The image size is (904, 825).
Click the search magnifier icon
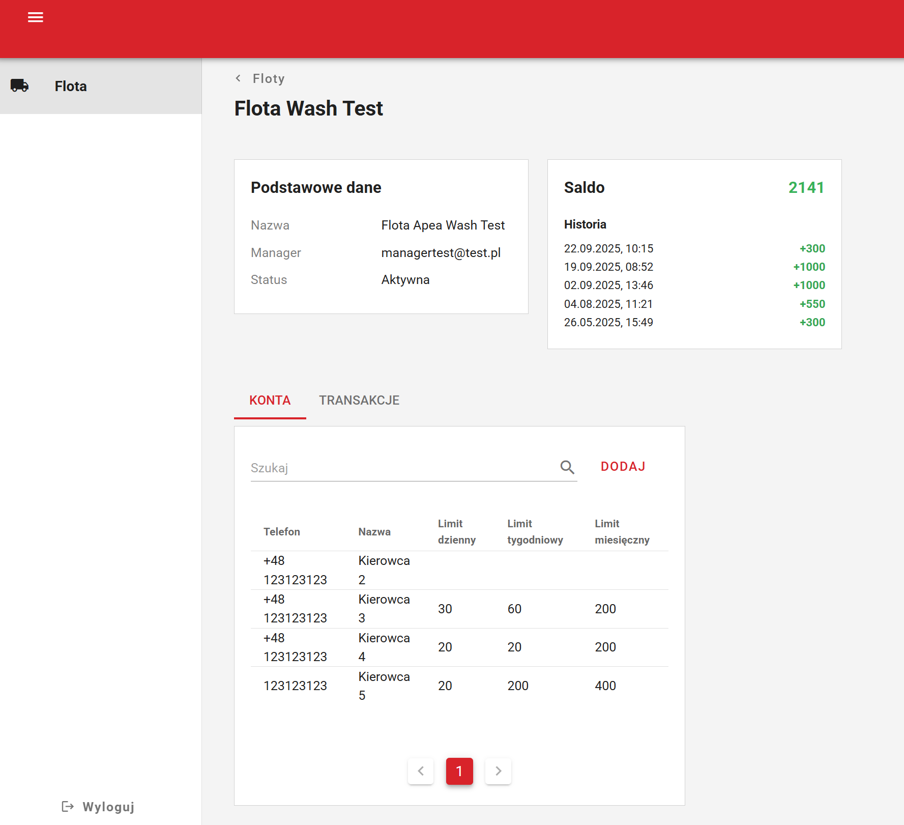click(567, 467)
